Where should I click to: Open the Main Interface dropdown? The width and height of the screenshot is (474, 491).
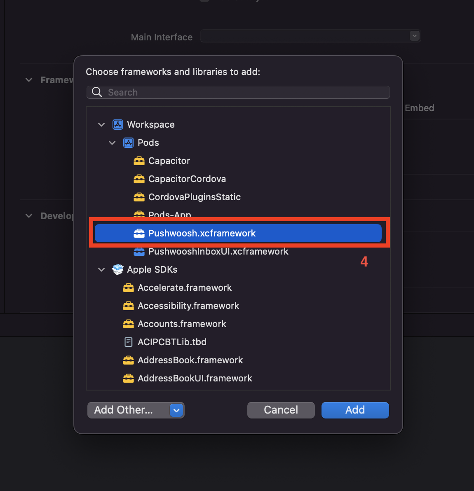coord(415,36)
